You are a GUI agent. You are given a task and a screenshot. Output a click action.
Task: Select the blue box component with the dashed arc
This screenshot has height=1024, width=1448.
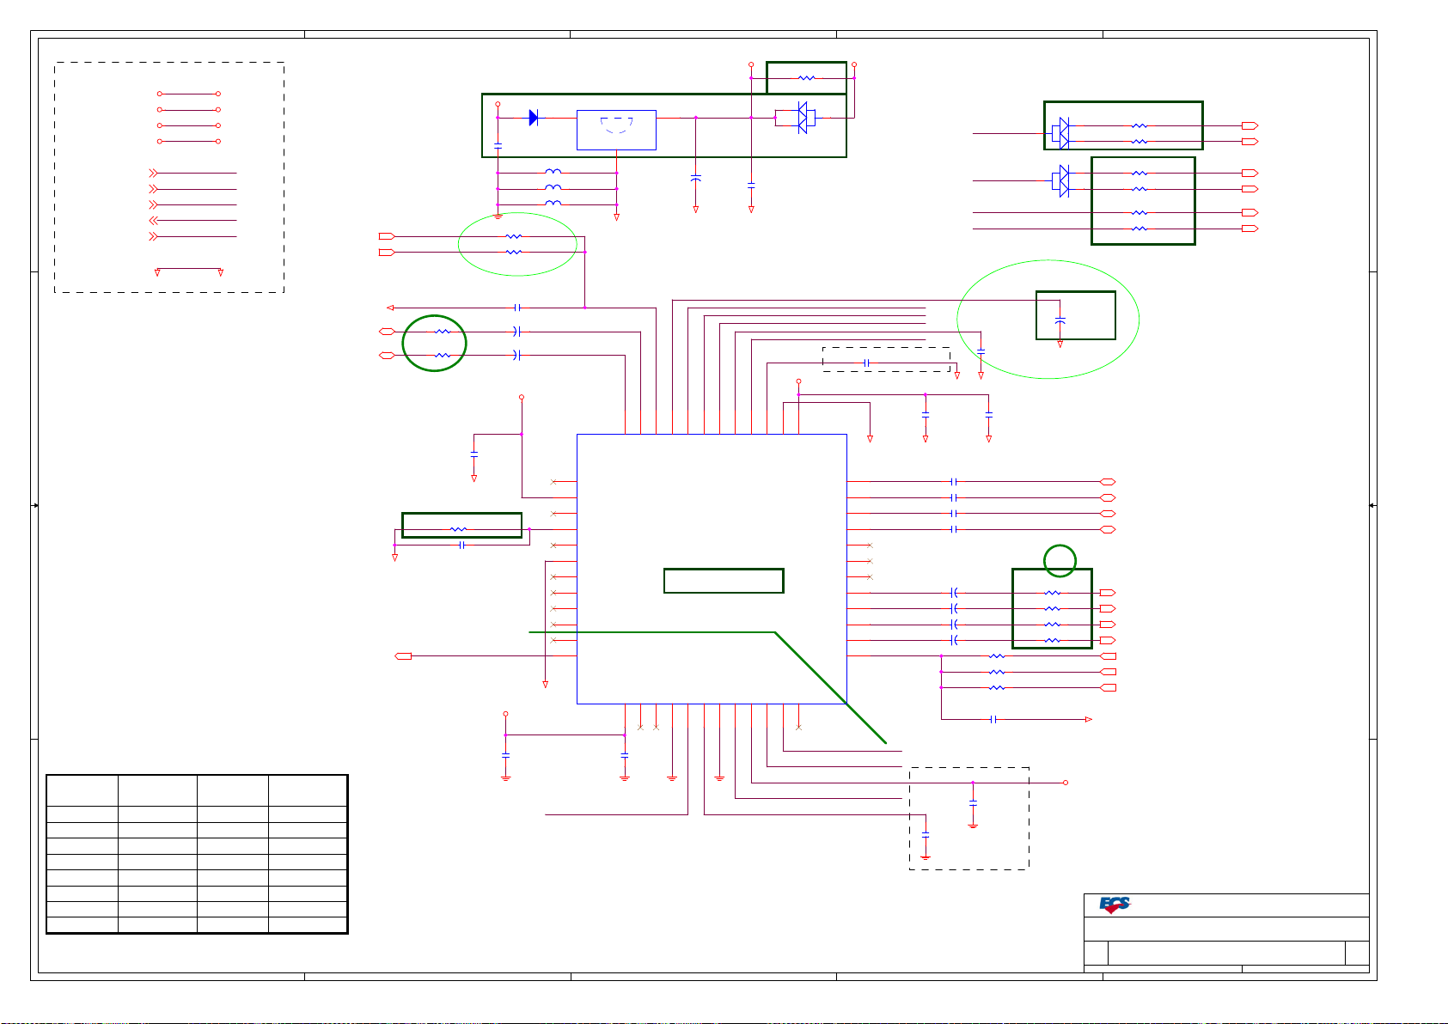(x=616, y=130)
